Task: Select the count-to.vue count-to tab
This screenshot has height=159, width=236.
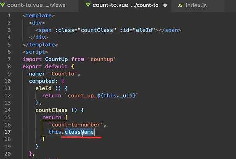Action: [125, 5]
